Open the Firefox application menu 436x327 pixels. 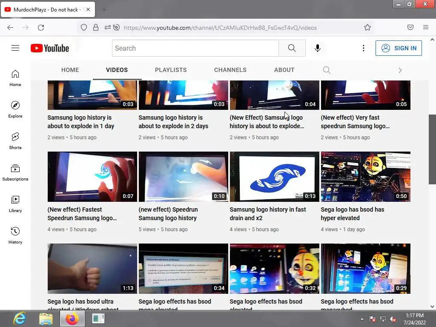point(426,27)
